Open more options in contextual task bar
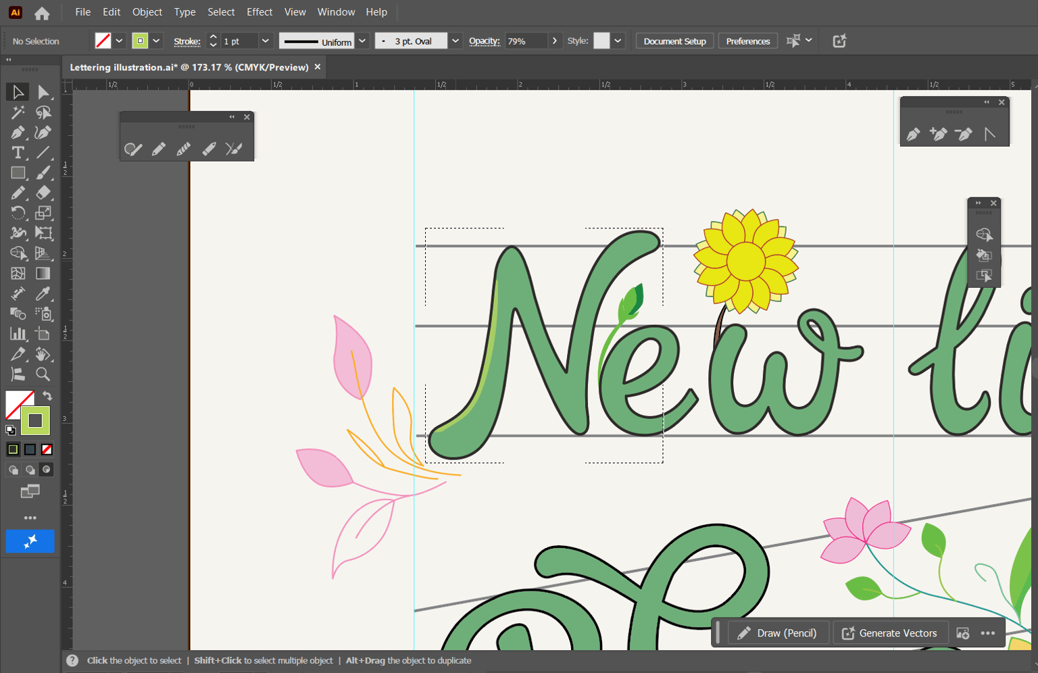 [988, 633]
